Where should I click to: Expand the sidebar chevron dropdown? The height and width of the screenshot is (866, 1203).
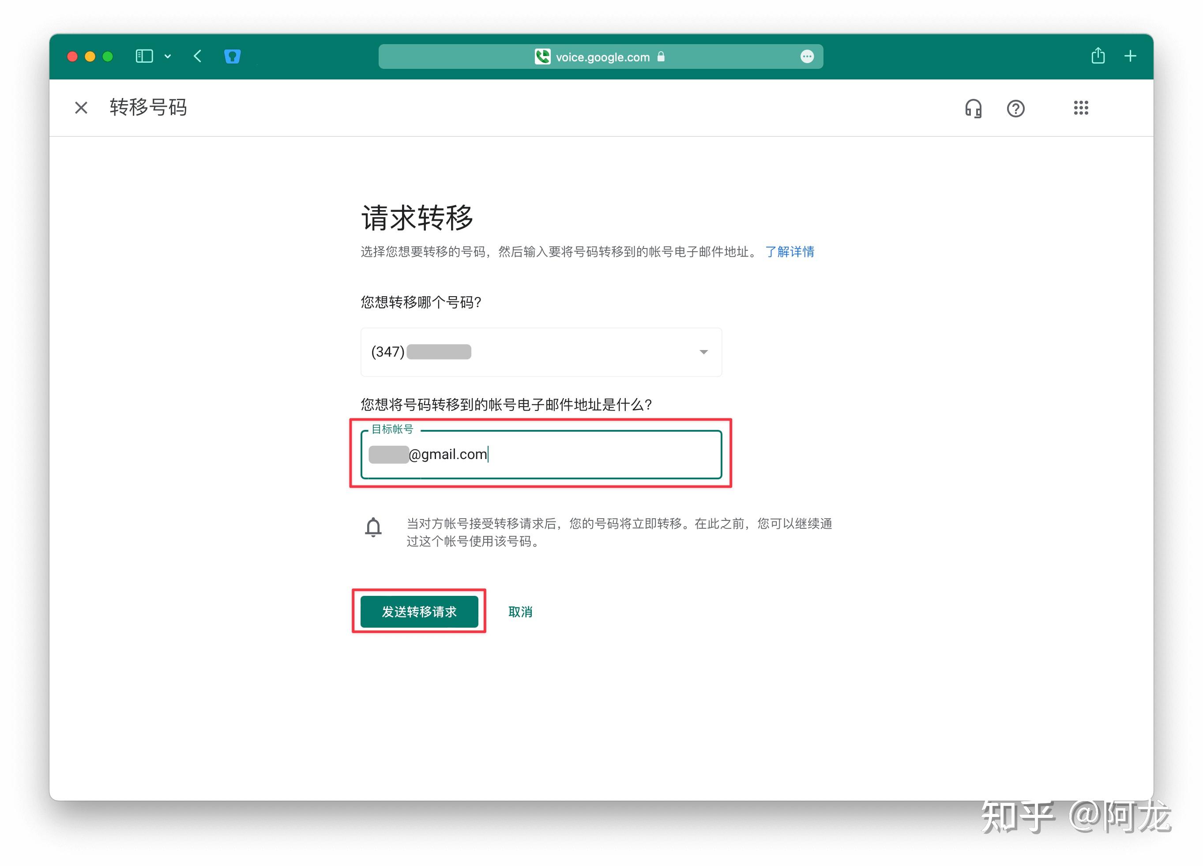(x=168, y=56)
